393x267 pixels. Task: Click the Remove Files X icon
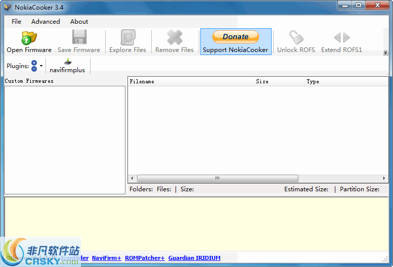(174, 37)
